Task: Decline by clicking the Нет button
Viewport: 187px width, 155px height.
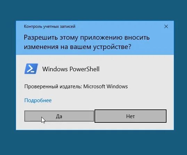Action: pos(130,116)
